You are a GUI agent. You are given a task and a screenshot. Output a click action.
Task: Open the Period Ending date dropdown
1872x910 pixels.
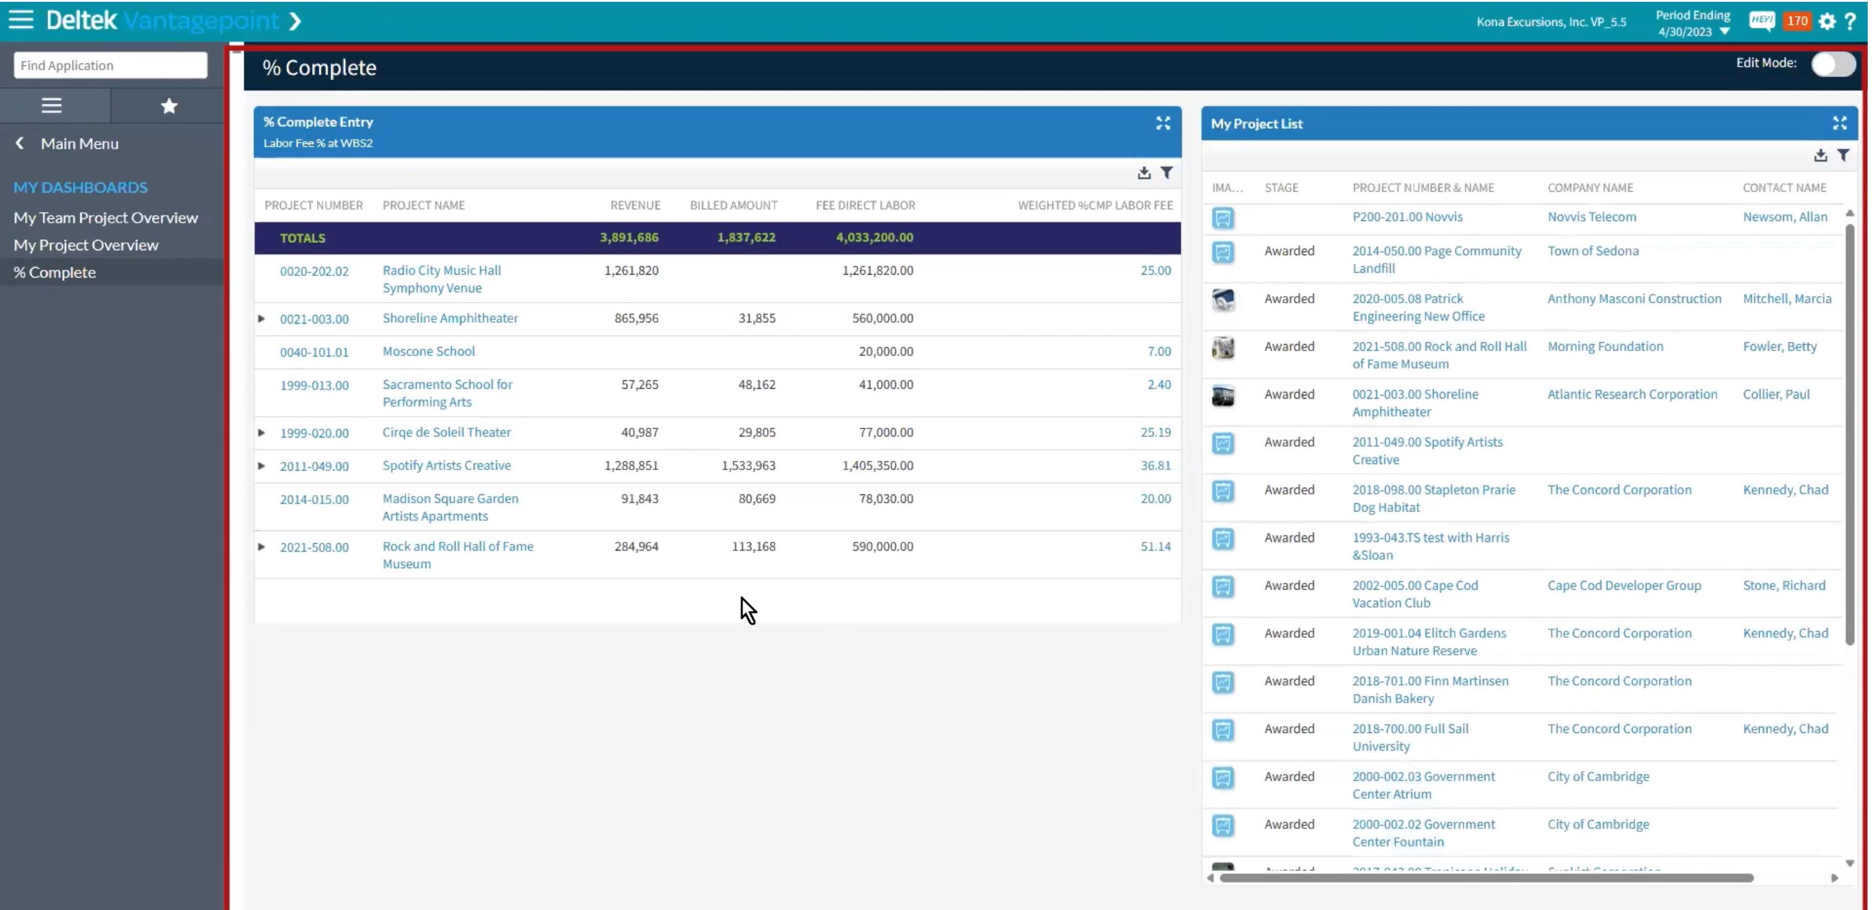coord(1727,31)
